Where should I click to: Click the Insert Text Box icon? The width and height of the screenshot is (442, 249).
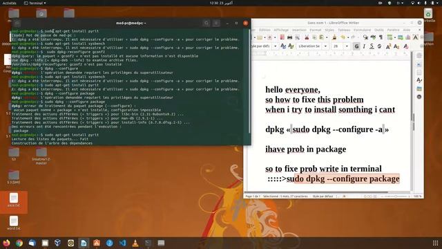click(x=415, y=37)
